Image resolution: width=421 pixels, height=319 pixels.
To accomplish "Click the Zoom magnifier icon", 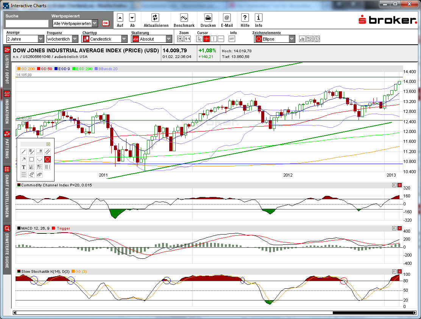I will click(181, 39).
